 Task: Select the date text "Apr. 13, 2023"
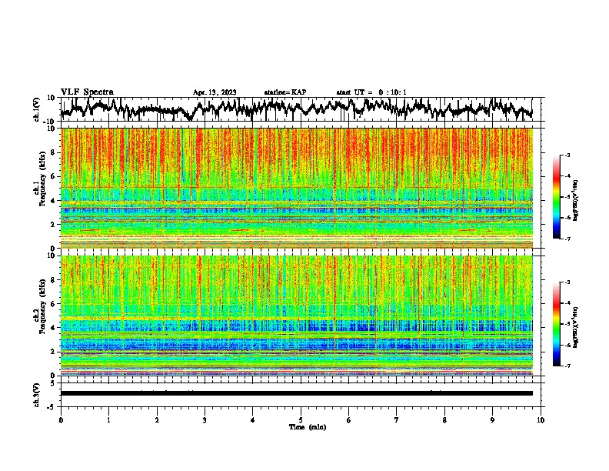point(215,92)
